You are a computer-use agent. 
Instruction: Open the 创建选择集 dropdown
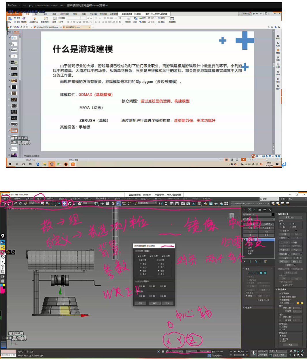coord(147,203)
